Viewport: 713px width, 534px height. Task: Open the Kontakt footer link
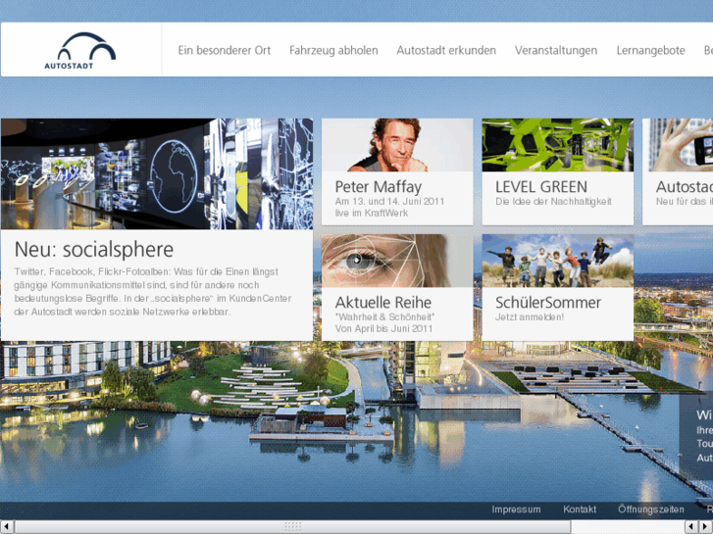tap(580, 510)
